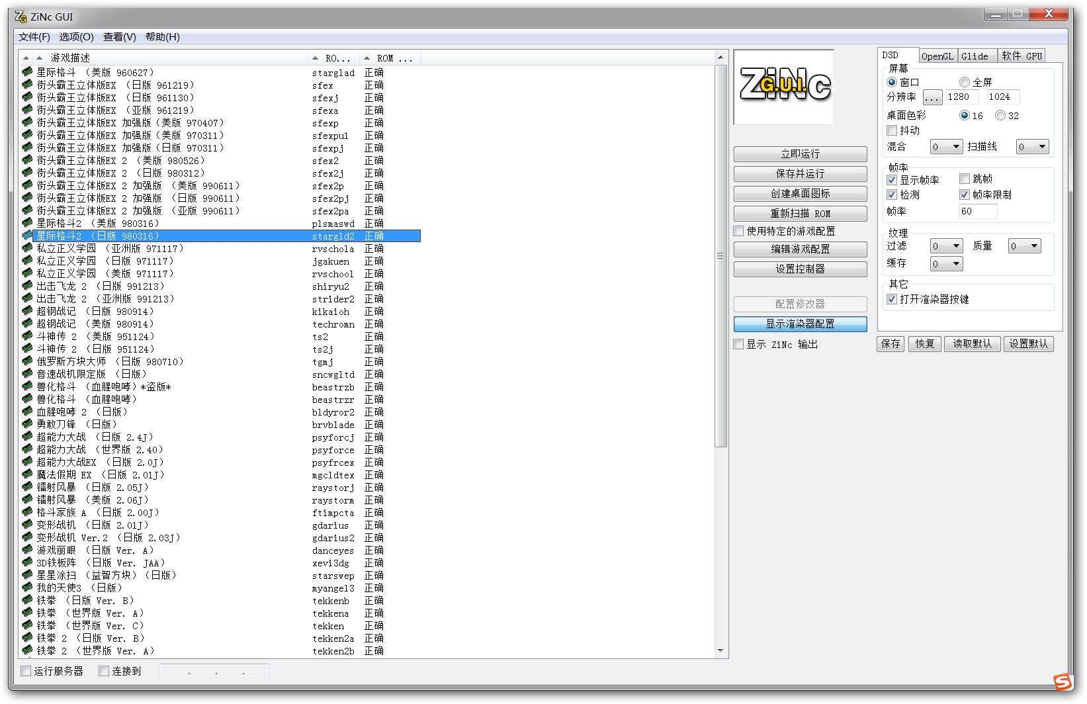Click scroll-down arrow of game list
The height and width of the screenshot is (704, 1087).
tap(720, 651)
